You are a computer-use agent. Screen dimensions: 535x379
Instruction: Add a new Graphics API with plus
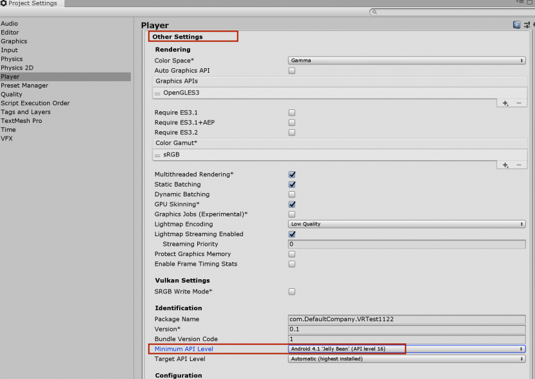tap(505, 103)
